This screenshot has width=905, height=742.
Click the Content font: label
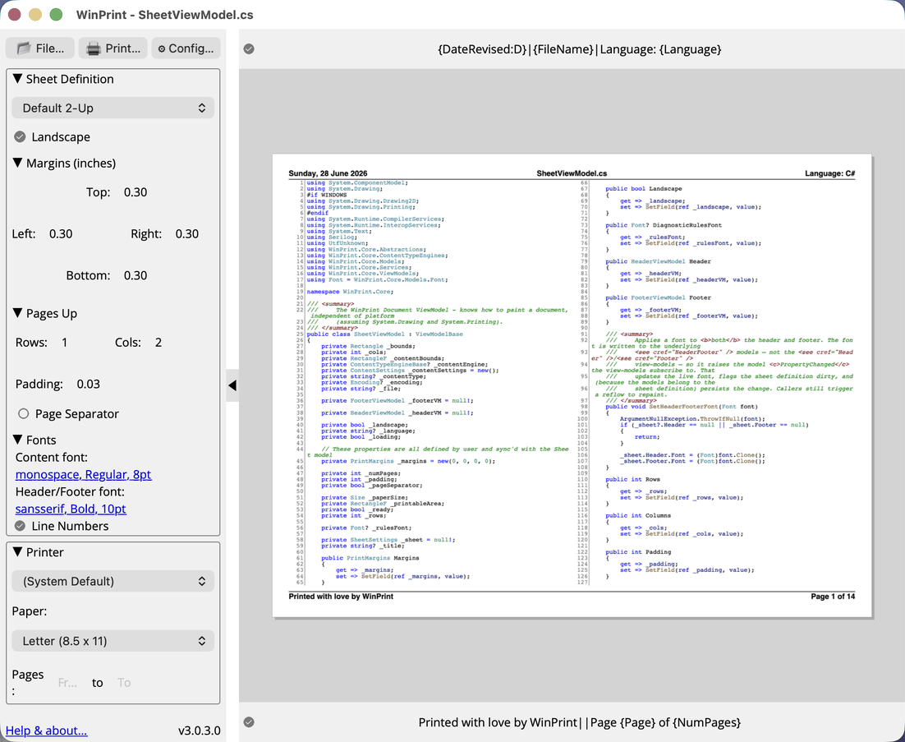(x=52, y=458)
